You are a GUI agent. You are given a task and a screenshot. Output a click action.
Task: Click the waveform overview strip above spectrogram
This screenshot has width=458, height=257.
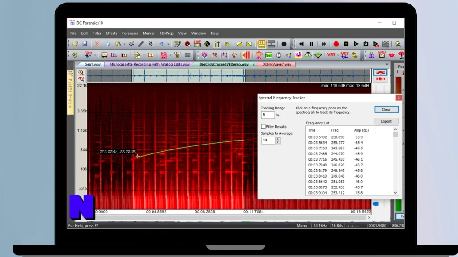[x=229, y=76]
